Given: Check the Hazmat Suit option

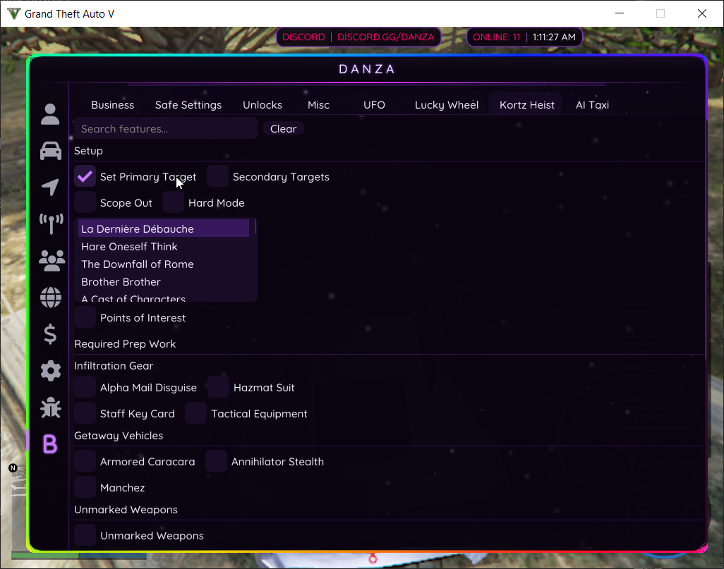Looking at the screenshot, I should click(x=219, y=387).
